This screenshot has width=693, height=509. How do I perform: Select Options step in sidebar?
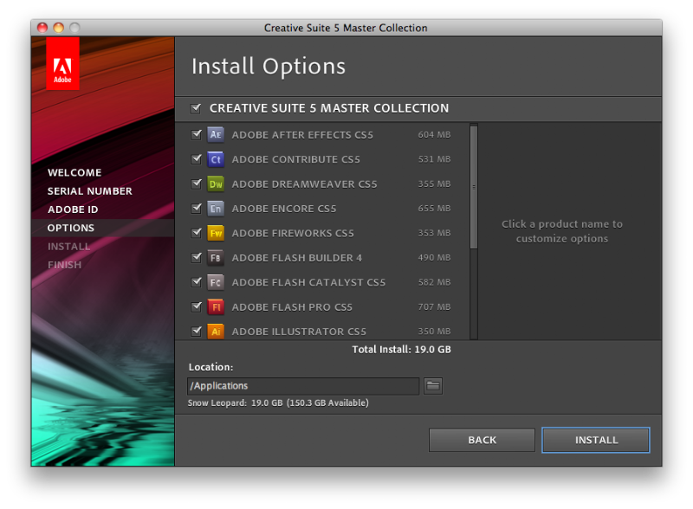(x=71, y=228)
